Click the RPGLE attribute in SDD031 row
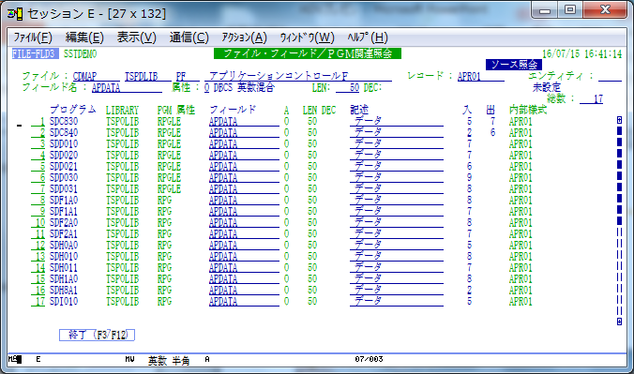 [x=169, y=188]
